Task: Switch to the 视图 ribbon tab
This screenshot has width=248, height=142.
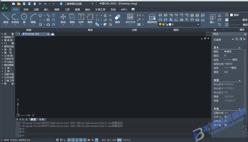Action: (x=57, y=10)
